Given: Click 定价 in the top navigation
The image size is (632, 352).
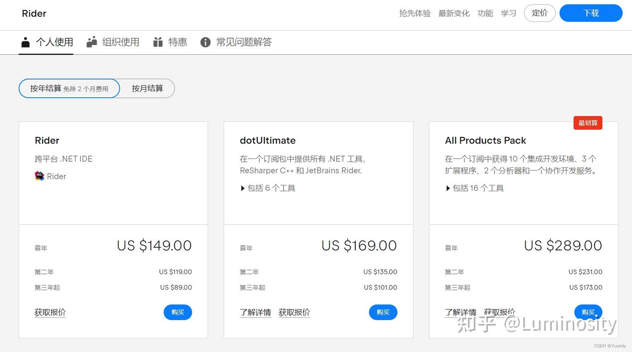Looking at the screenshot, I should pyautogui.click(x=539, y=13).
